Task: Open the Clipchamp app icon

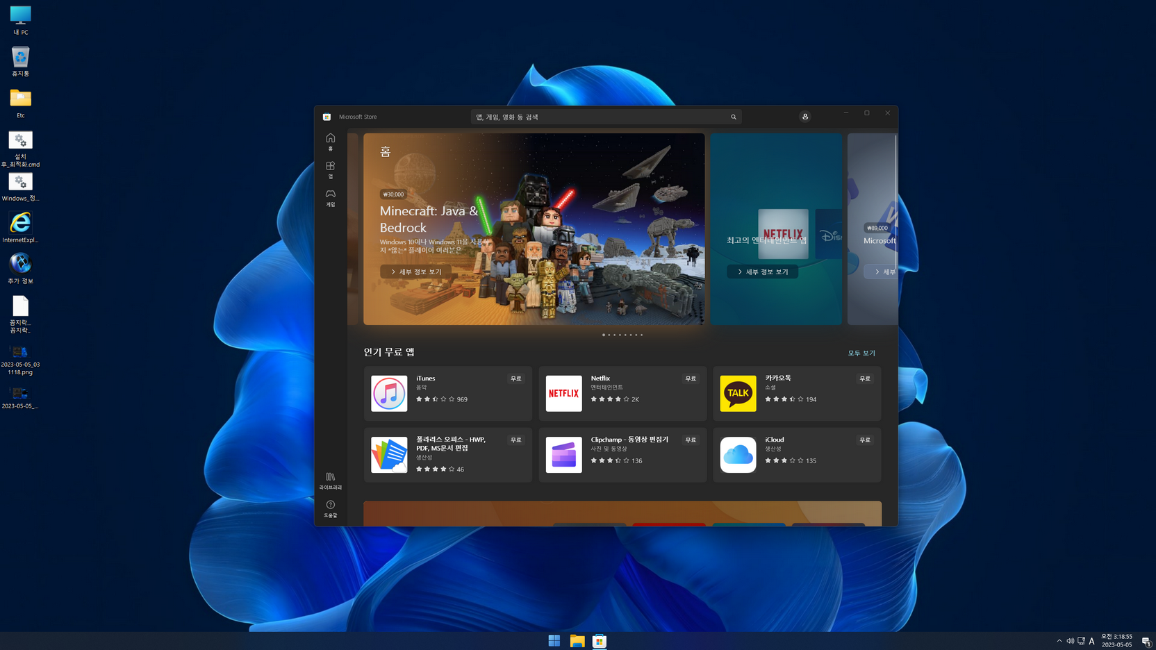Action: tap(563, 455)
